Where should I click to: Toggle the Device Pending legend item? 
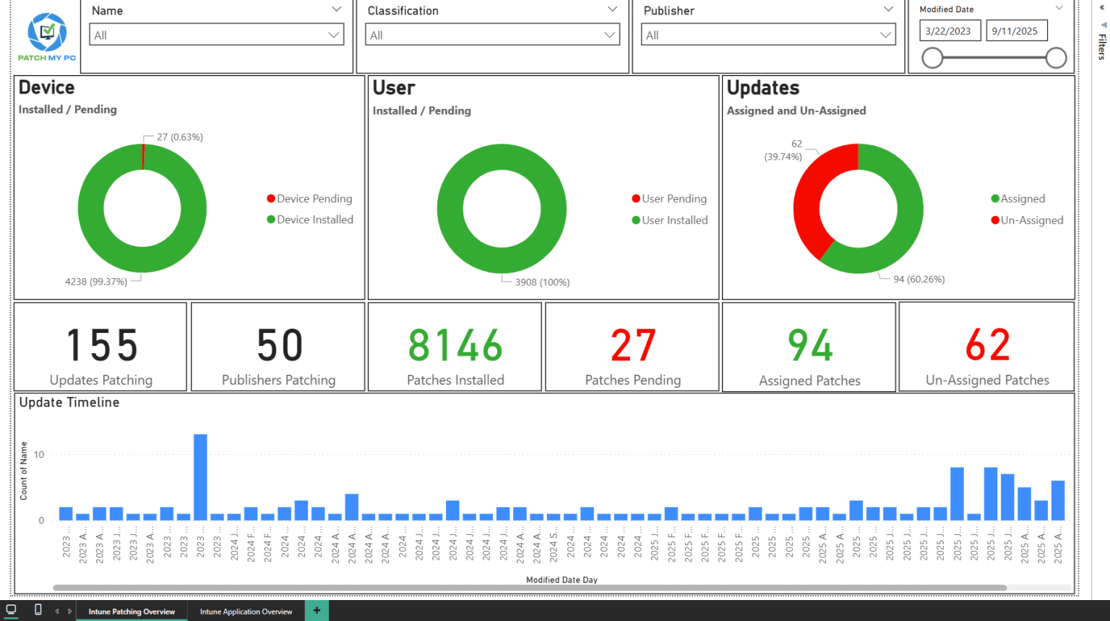point(309,199)
